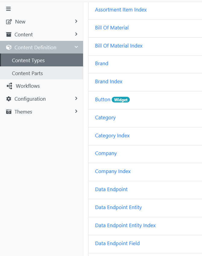Click the Widget badge next to Button

coord(120,99)
